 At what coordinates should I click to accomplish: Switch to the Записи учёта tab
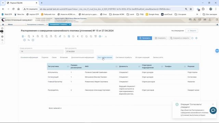tap(158, 57)
